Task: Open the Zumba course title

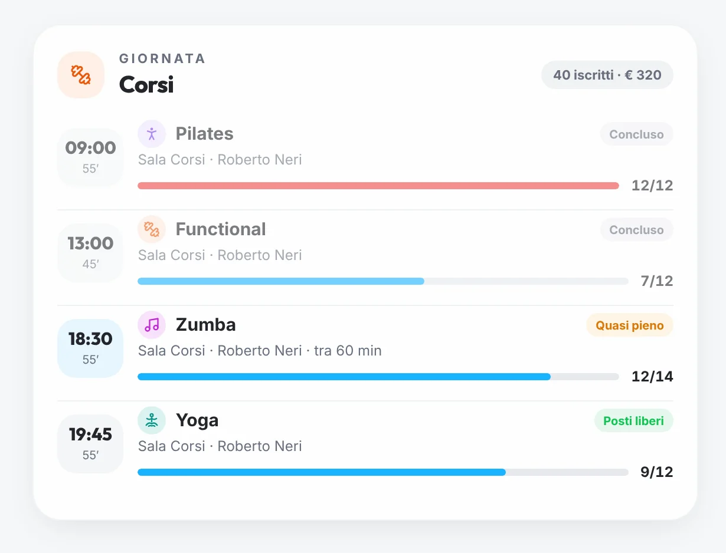Action: click(206, 325)
